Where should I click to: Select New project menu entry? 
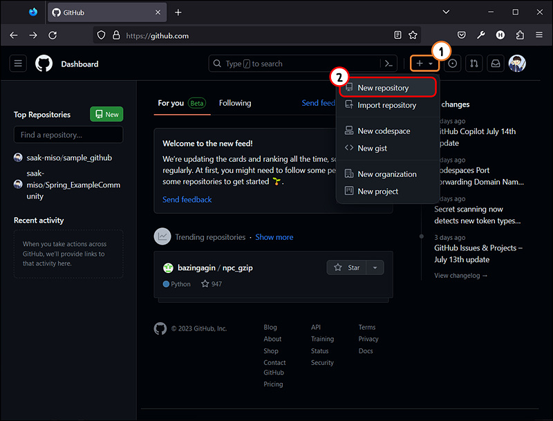388,191
